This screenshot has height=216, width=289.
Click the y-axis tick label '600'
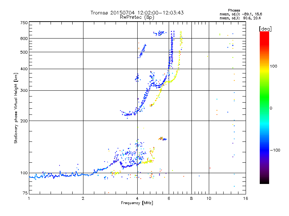pos(24,39)
